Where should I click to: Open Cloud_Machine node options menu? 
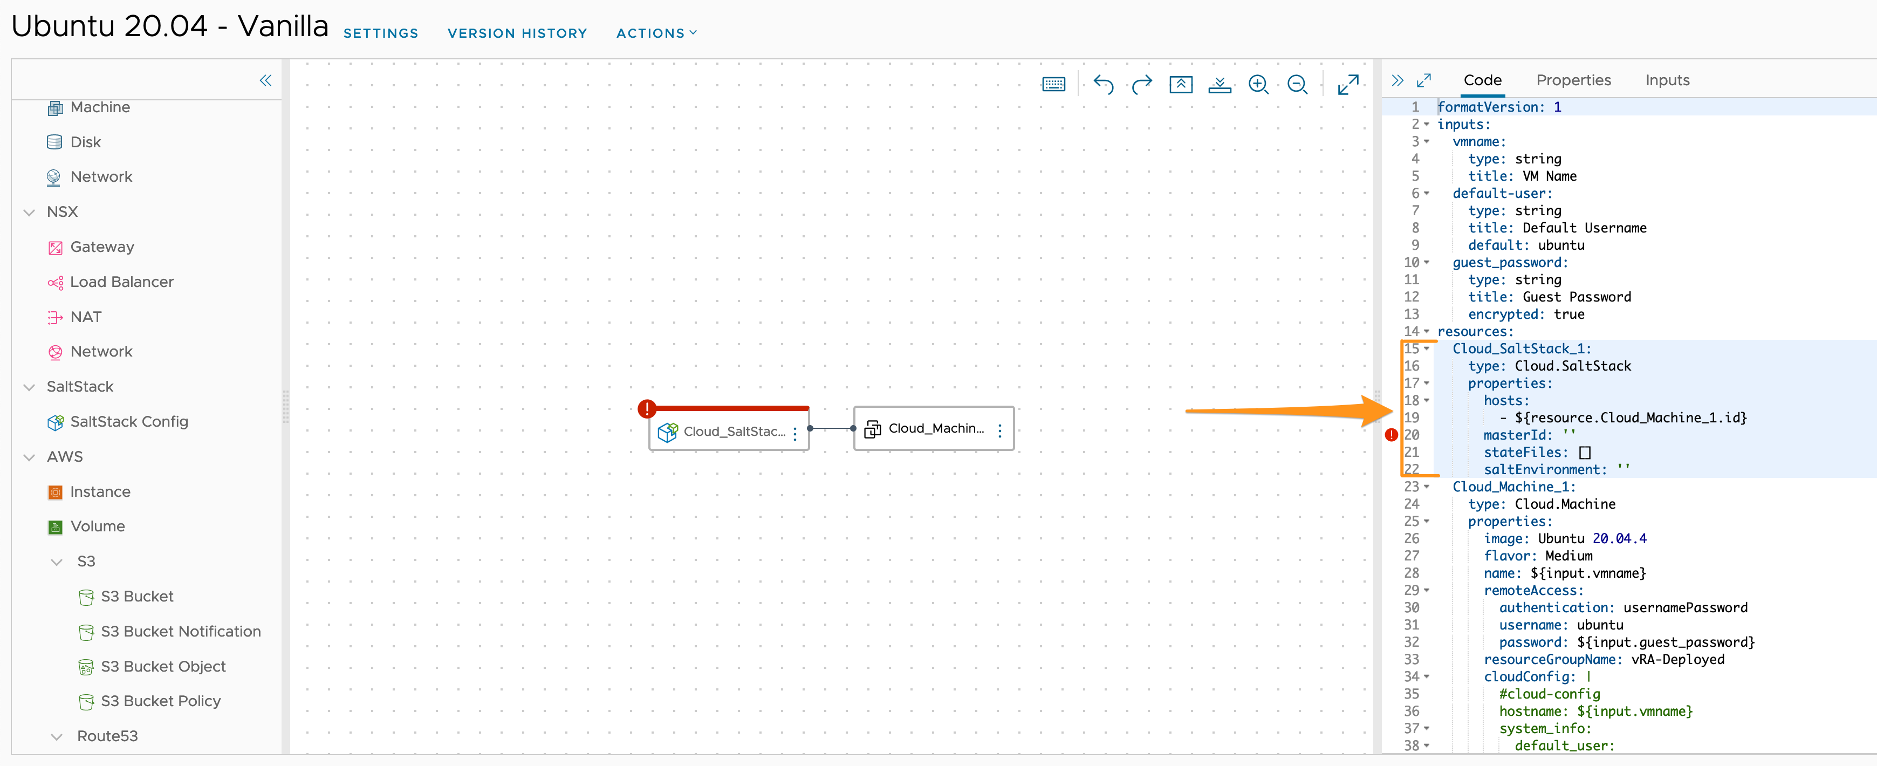tap(999, 430)
